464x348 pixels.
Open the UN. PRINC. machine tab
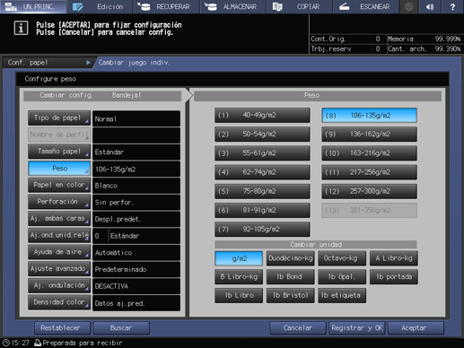point(33,6)
